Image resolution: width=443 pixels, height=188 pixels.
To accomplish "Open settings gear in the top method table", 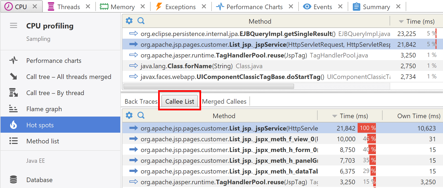I will coord(129,21).
